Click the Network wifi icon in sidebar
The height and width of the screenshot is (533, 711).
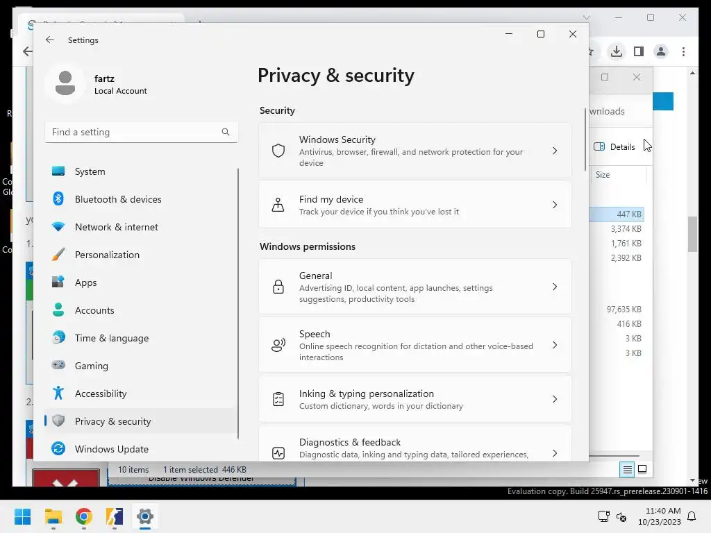58,226
